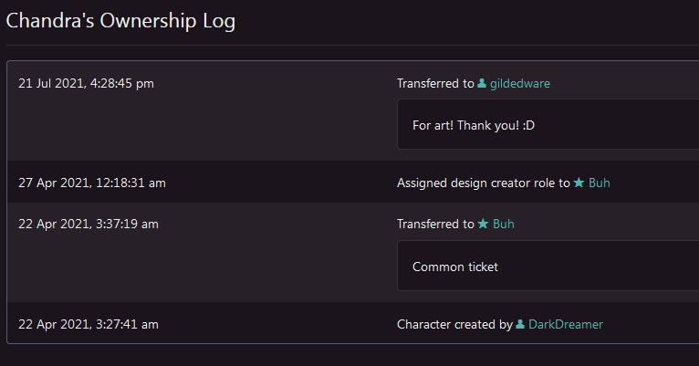The height and width of the screenshot is (366, 699).
Task: Open the Buh link in the 22 Apr transfer entry
Action: click(504, 225)
